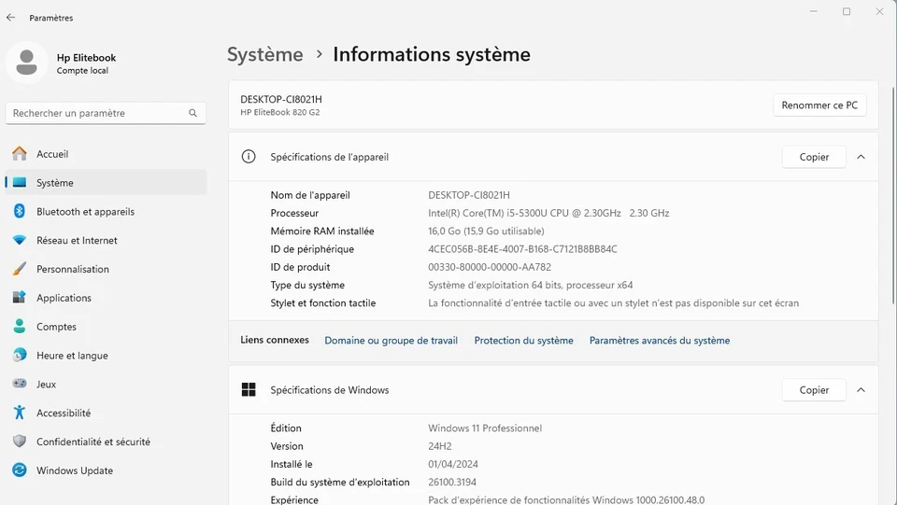Open Confidentialité et sécurité settings

tap(106, 441)
